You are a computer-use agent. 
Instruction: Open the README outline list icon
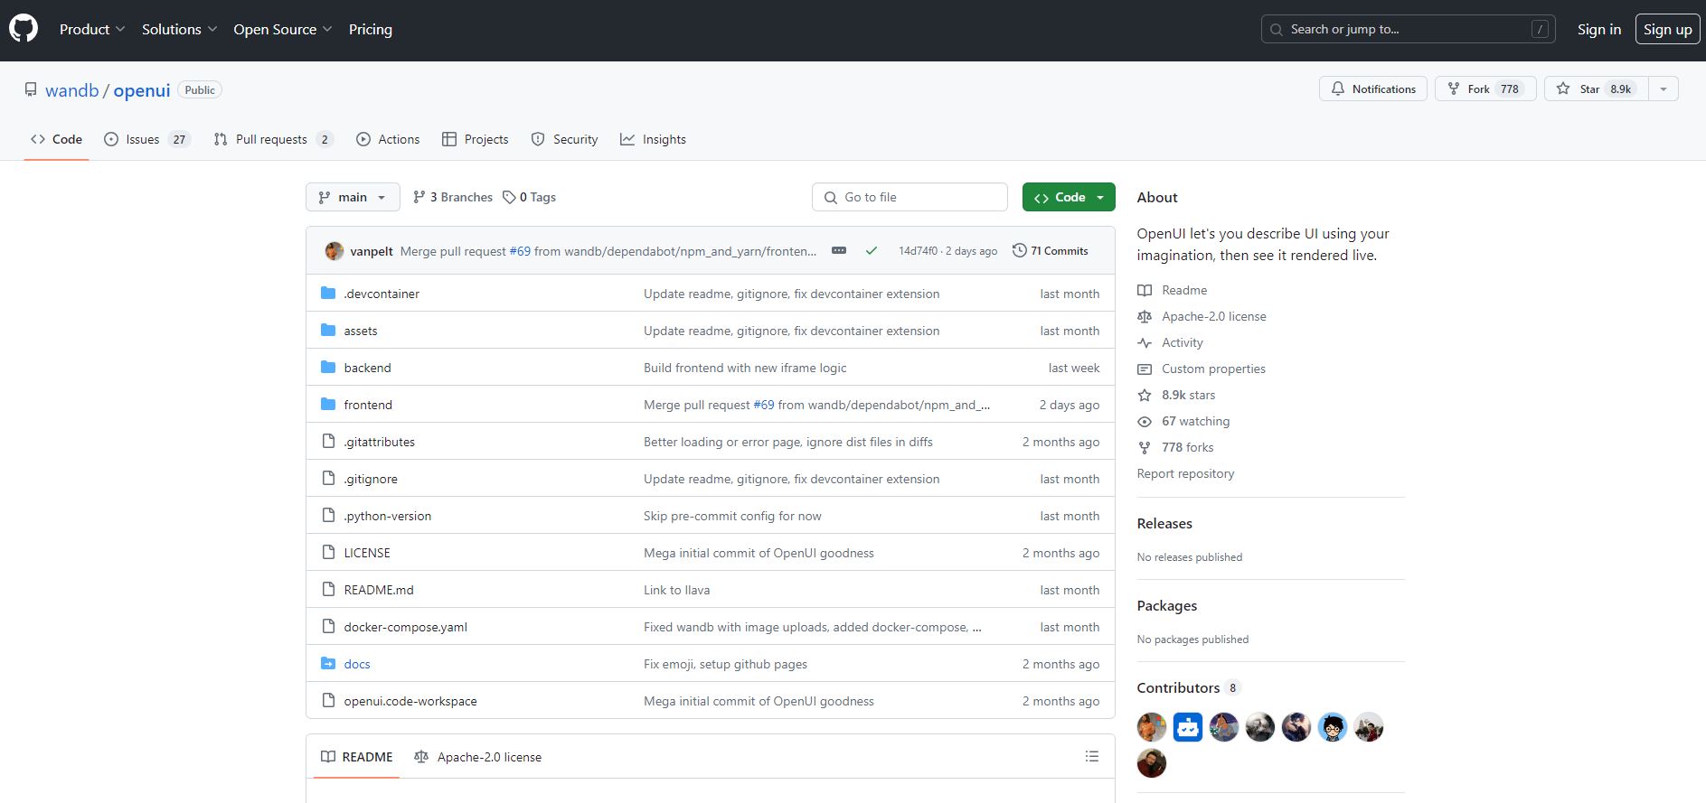[1091, 757]
